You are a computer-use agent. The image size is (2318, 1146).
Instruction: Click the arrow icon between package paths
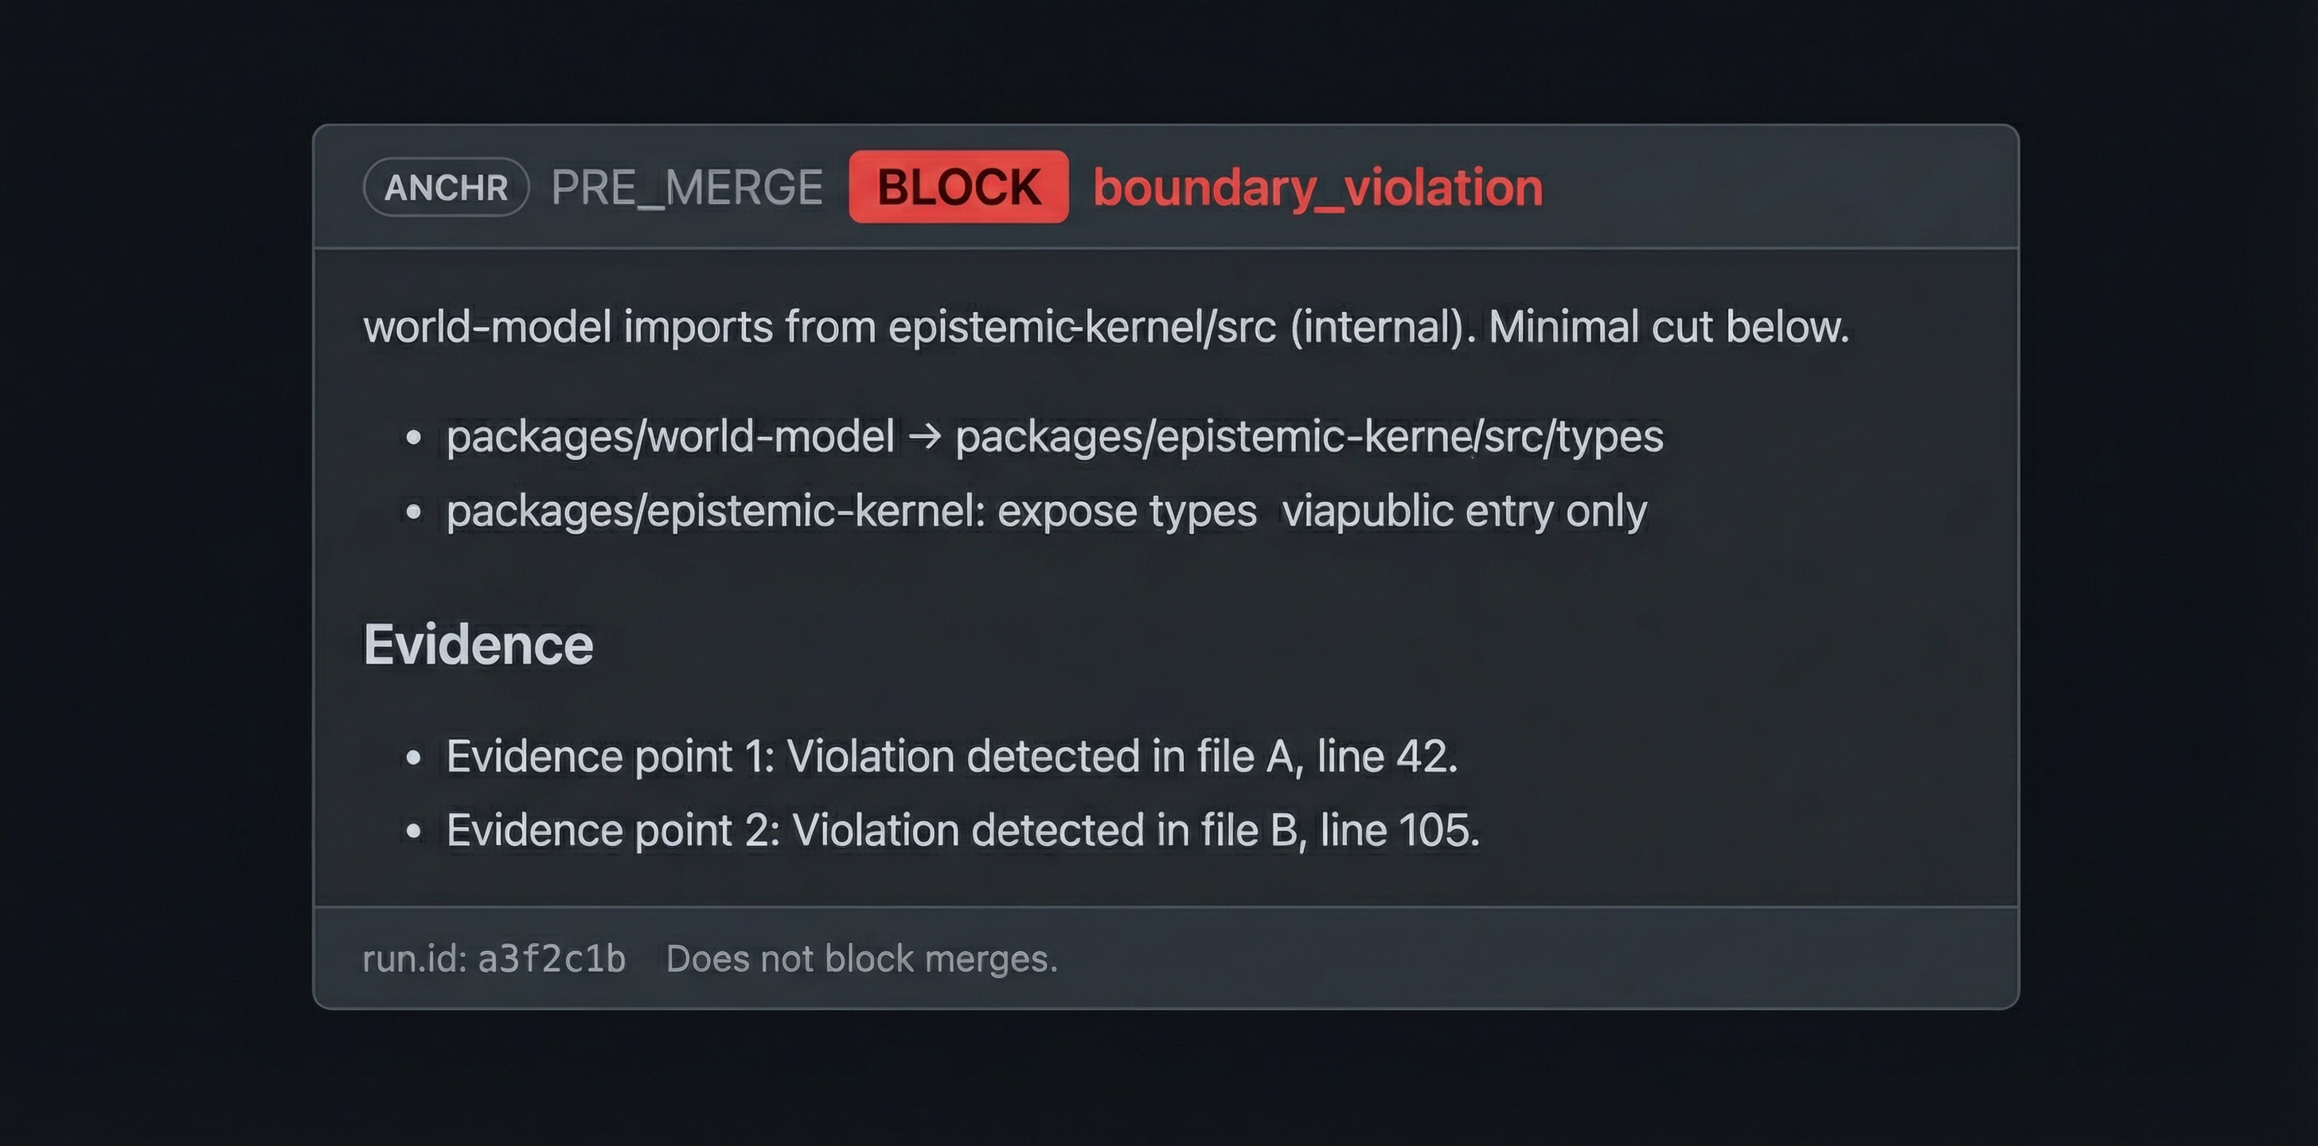pos(924,437)
